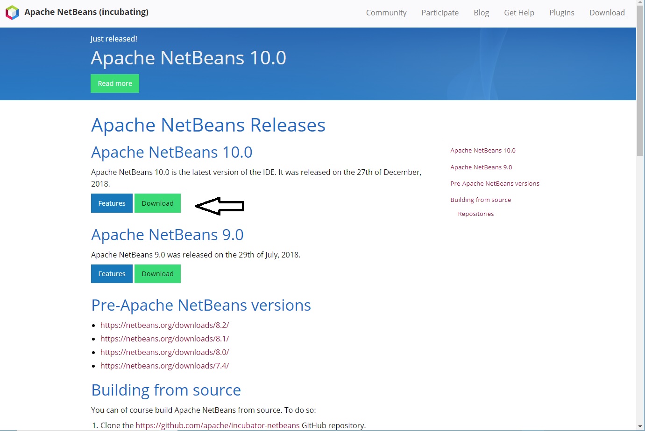Open the github incubator-netbeans repository link
The height and width of the screenshot is (431, 645).
(218, 425)
